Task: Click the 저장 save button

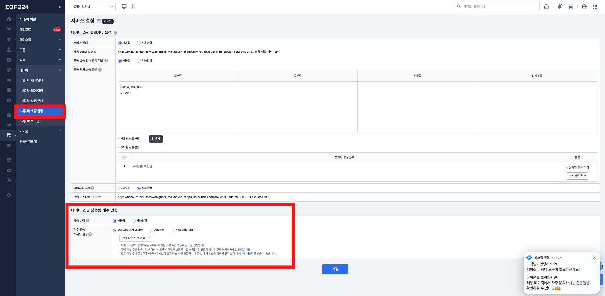Action: coord(335,269)
